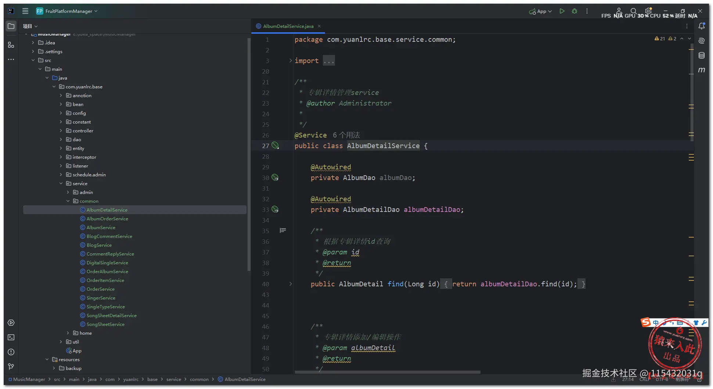Open the Database tool window

[x=701, y=55]
